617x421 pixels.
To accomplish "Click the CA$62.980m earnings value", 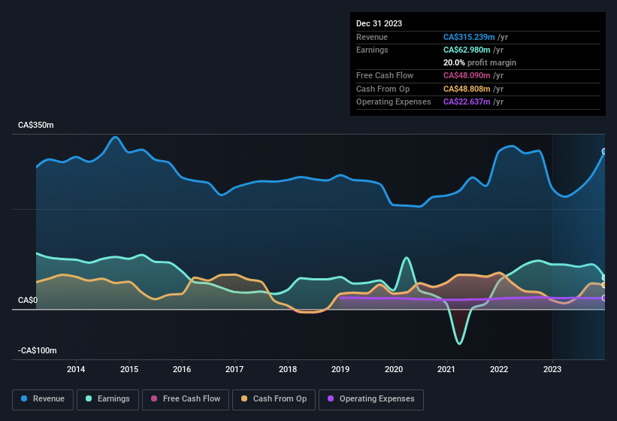I will (467, 50).
